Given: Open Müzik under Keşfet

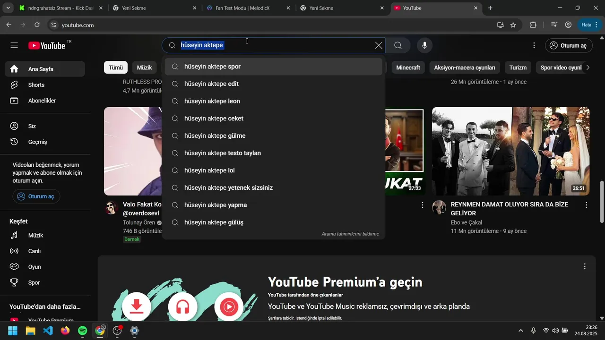Looking at the screenshot, I should pos(45,235).
